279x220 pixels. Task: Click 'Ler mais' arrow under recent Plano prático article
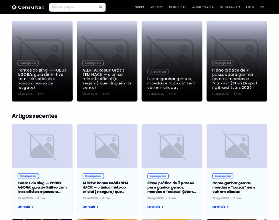coord(162,206)
